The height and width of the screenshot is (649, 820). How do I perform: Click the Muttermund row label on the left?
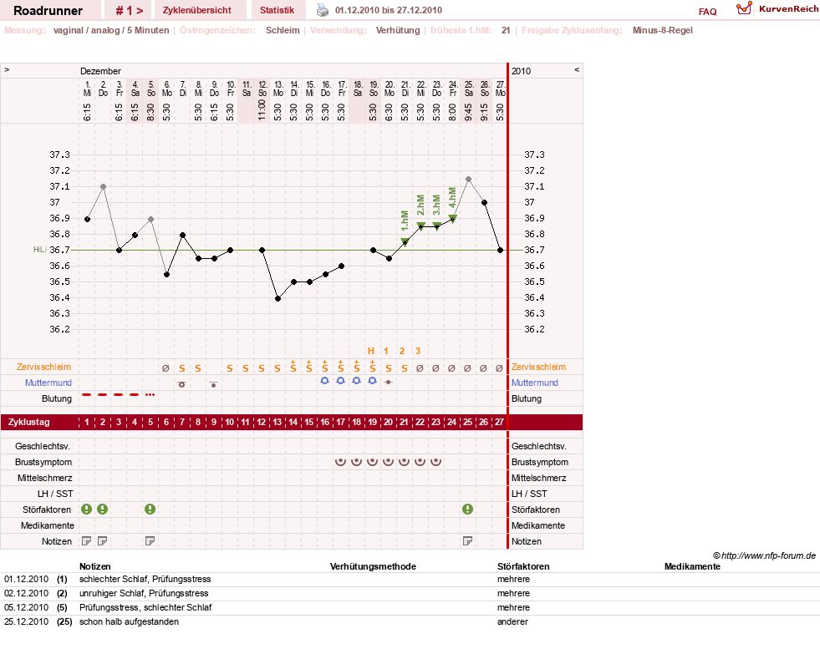click(48, 383)
